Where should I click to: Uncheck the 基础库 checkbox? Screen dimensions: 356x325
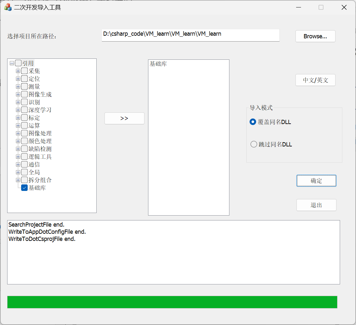(x=24, y=188)
